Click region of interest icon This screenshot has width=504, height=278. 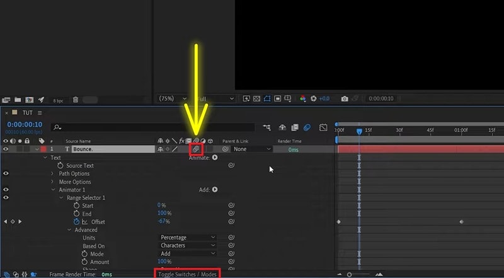coord(278,99)
